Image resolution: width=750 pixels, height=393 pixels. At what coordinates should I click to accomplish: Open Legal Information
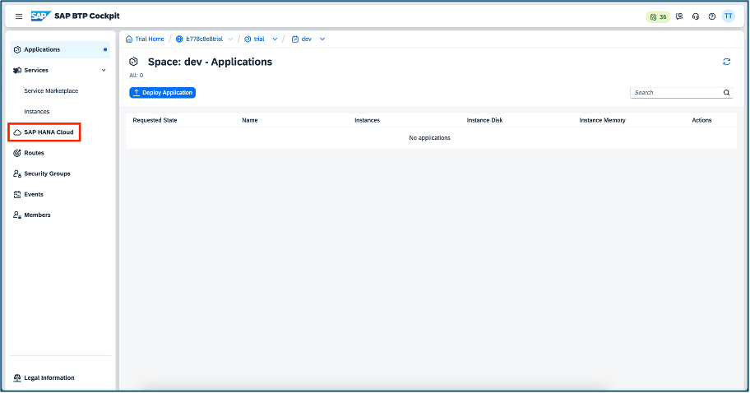point(49,377)
